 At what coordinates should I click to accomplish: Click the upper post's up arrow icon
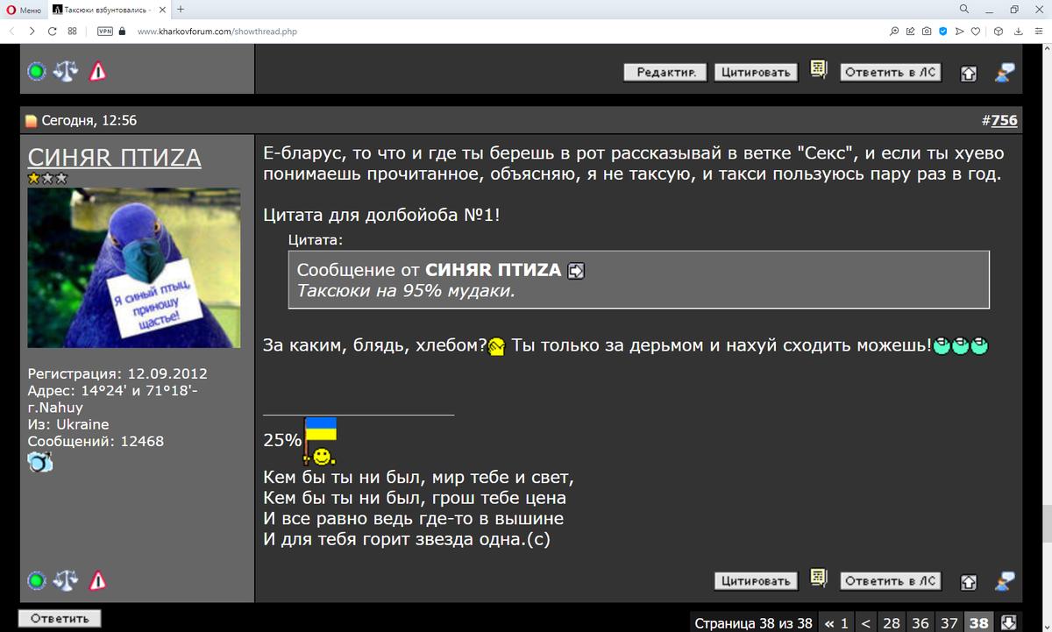968,74
